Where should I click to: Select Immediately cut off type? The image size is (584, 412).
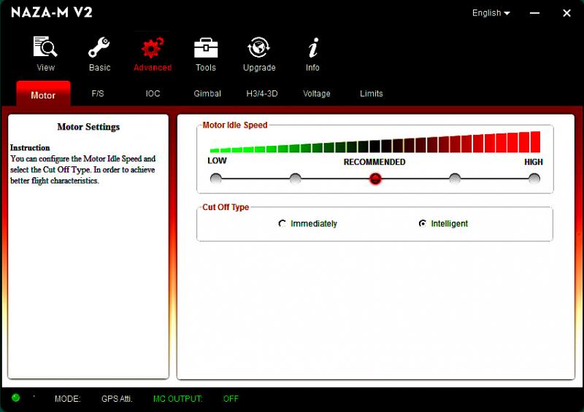click(x=283, y=224)
